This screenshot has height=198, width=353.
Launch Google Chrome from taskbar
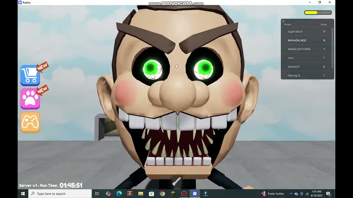click(x=162, y=194)
